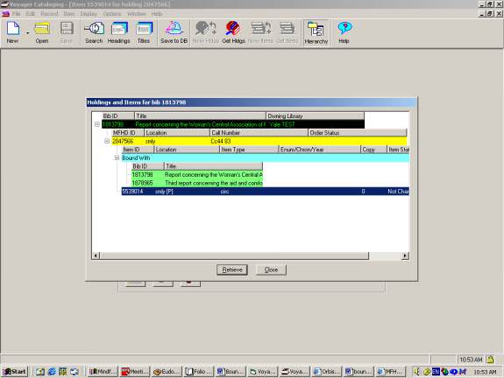The height and width of the screenshot is (378, 504).
Task: Switch to the Eudo... taskbar window
Action: [166, 372]
